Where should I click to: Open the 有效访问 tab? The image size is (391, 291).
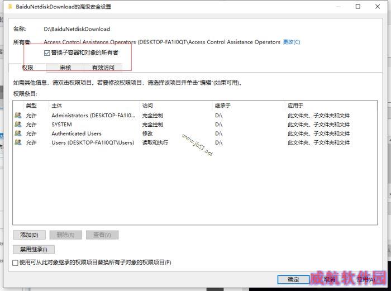click(103, 68)
